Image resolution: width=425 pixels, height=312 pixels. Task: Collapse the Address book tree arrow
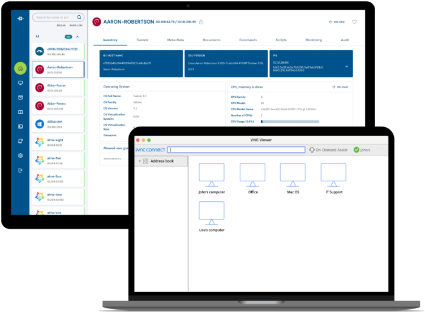(x=139, y=161)
